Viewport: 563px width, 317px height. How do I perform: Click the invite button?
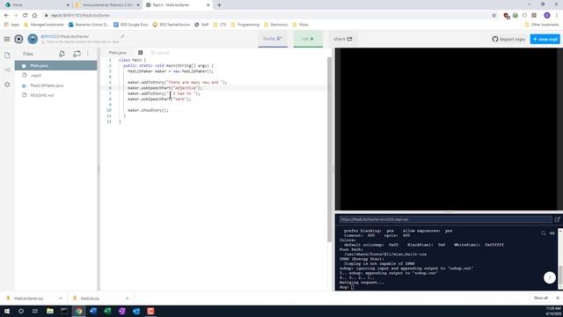coord(273,39)
